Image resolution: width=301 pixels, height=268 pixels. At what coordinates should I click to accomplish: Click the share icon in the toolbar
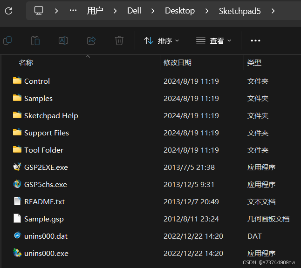click(x=91, y=40)
